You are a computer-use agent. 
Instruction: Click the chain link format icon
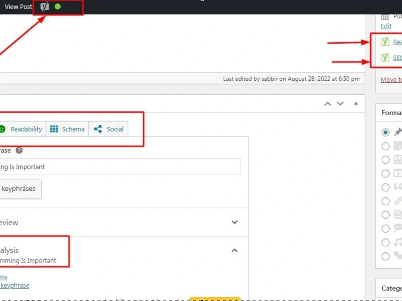pos(398,201)
